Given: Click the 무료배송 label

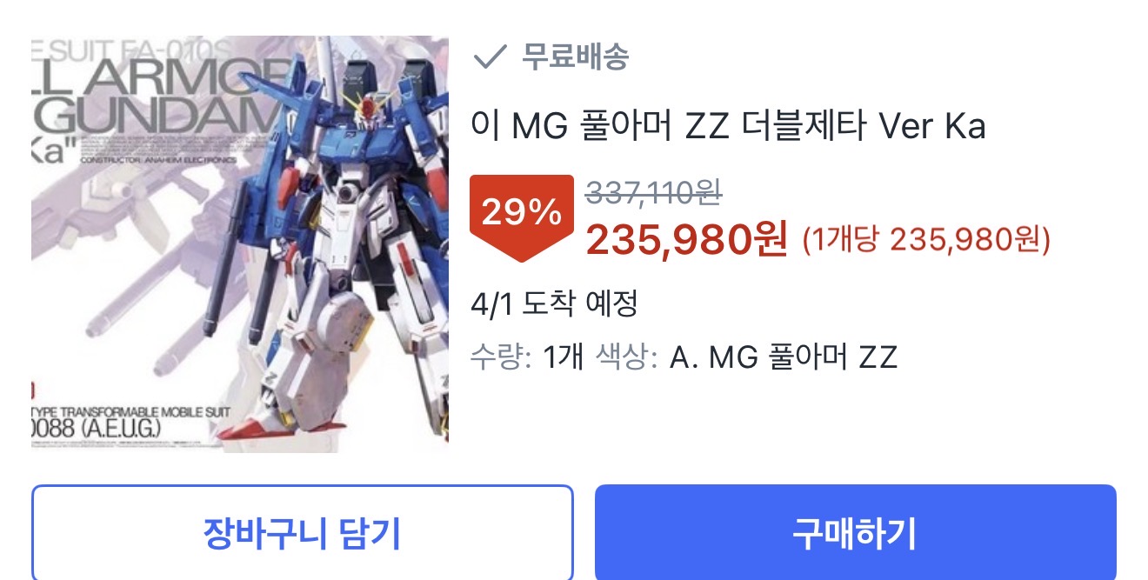Looking at the screenshot, I should (575, 57).
